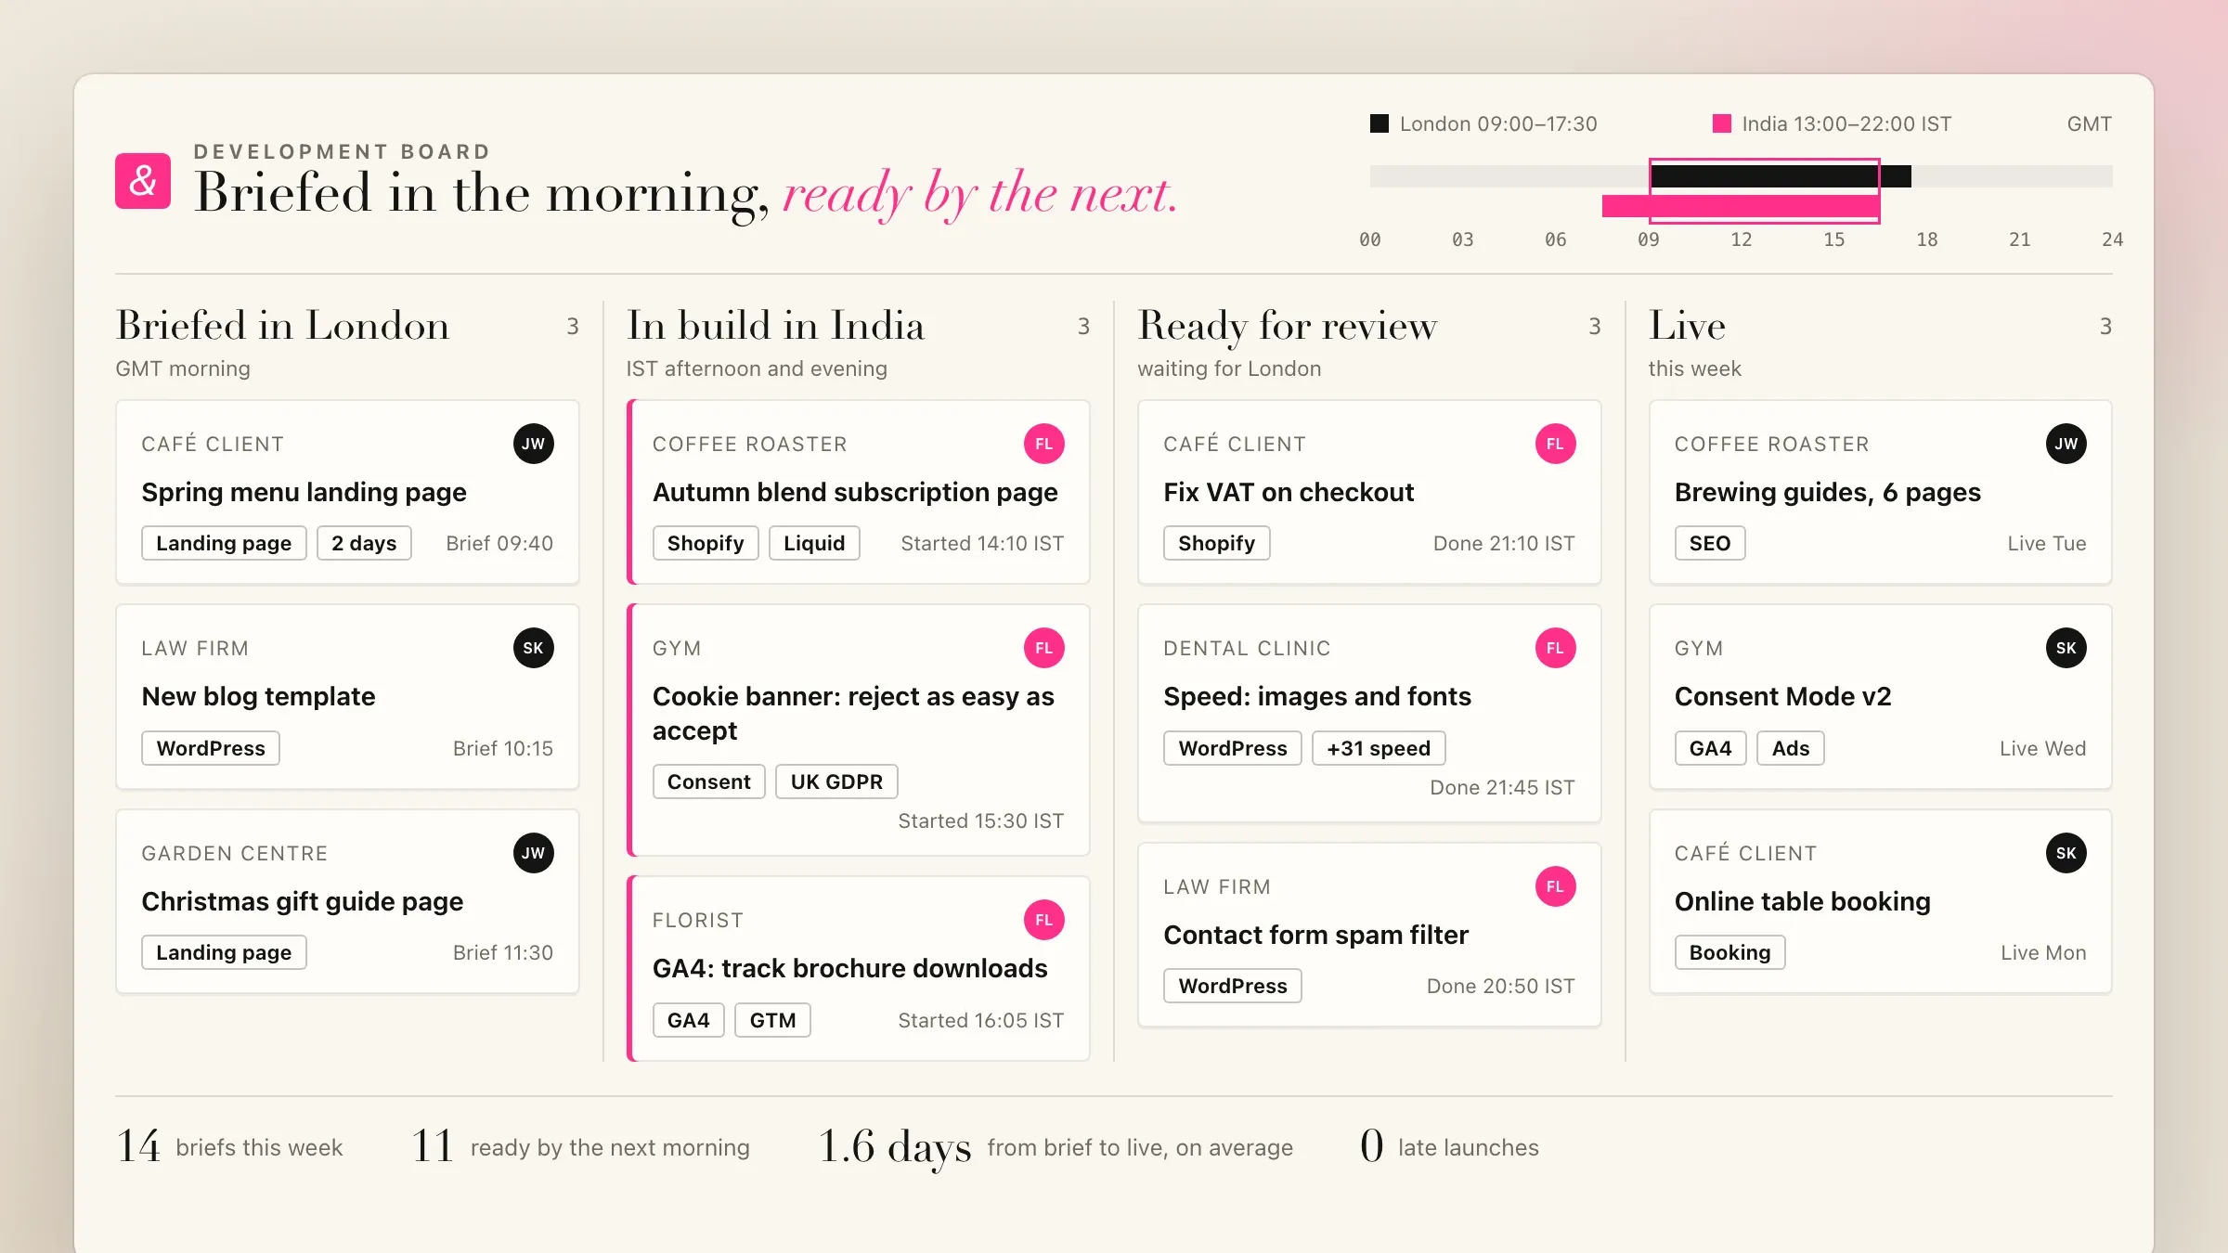
Task: Click the pink India hours timeline bar
Action: tap(1741, 206)
